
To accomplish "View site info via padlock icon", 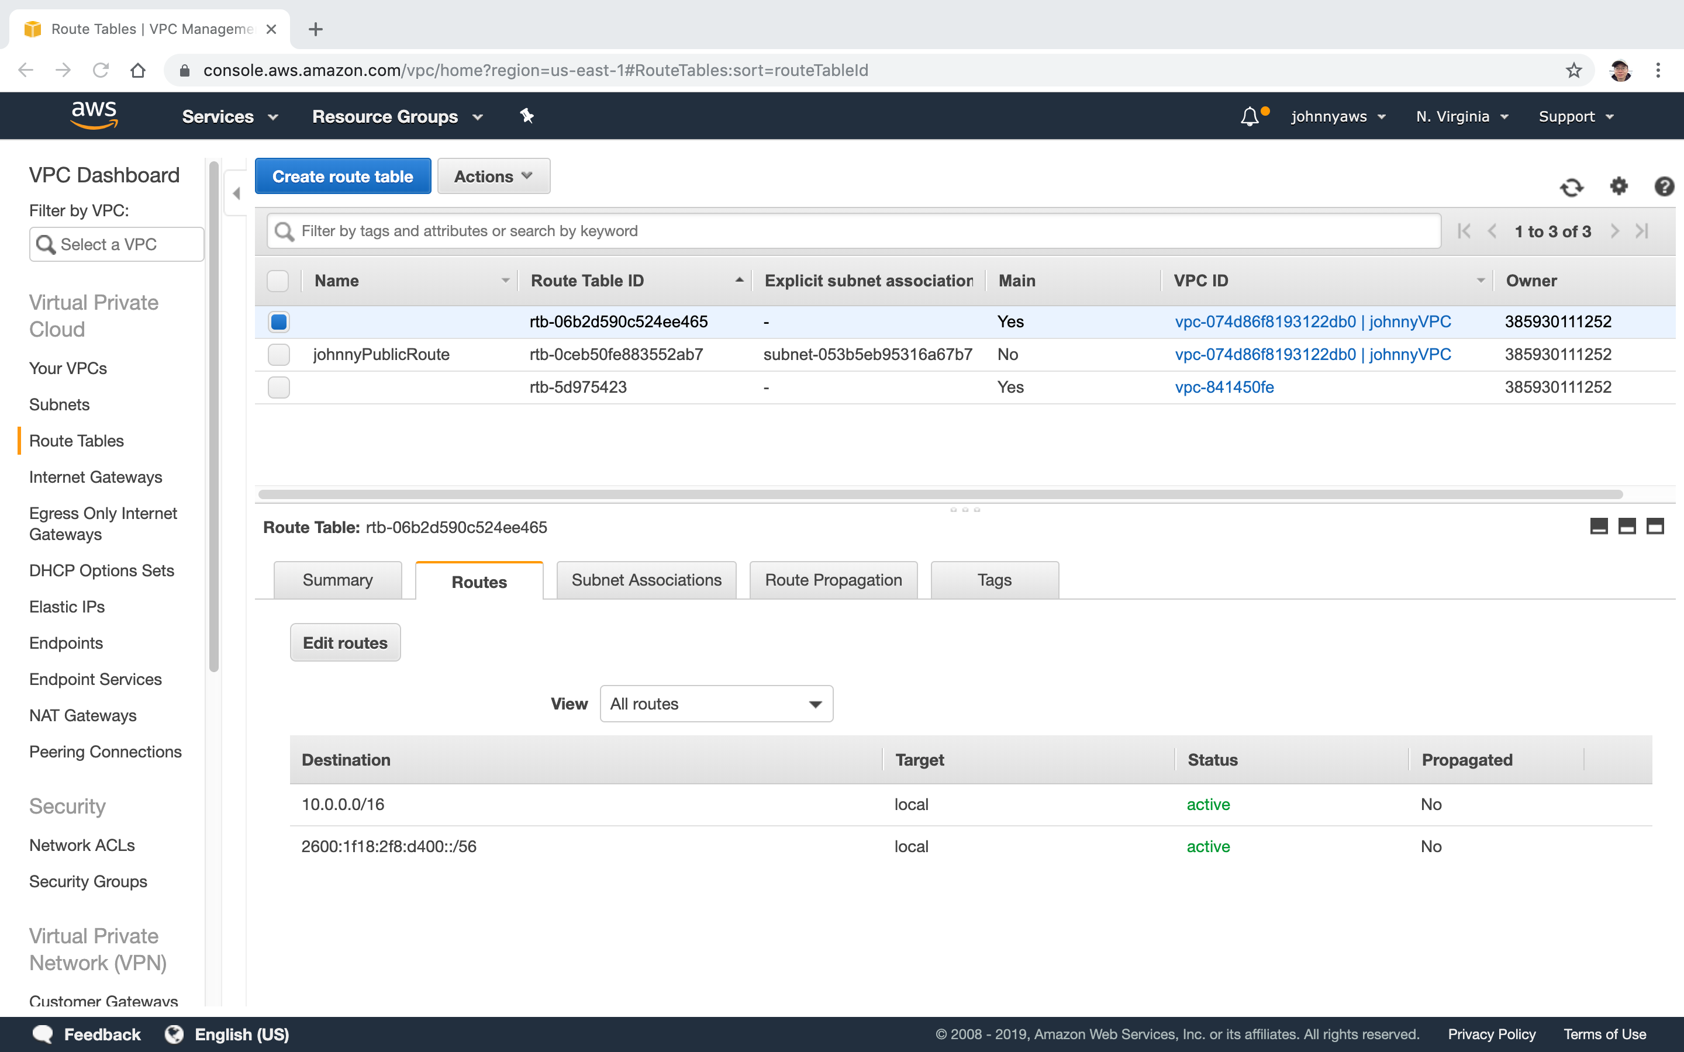I will click(184, 70).
